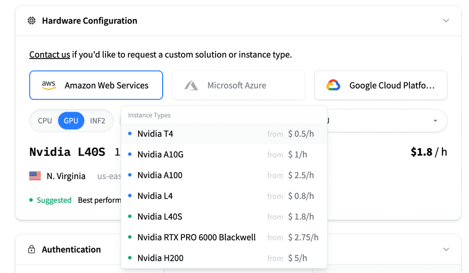Screen dimensions: 469x273
Task: Switch accelerator type to CPU
Action: pyautogui.click(x=45, y=121)
